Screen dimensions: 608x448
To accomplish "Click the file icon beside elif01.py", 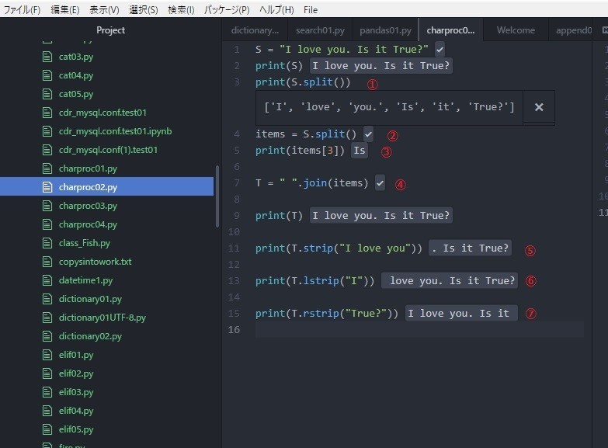I will tap(47, 355).
